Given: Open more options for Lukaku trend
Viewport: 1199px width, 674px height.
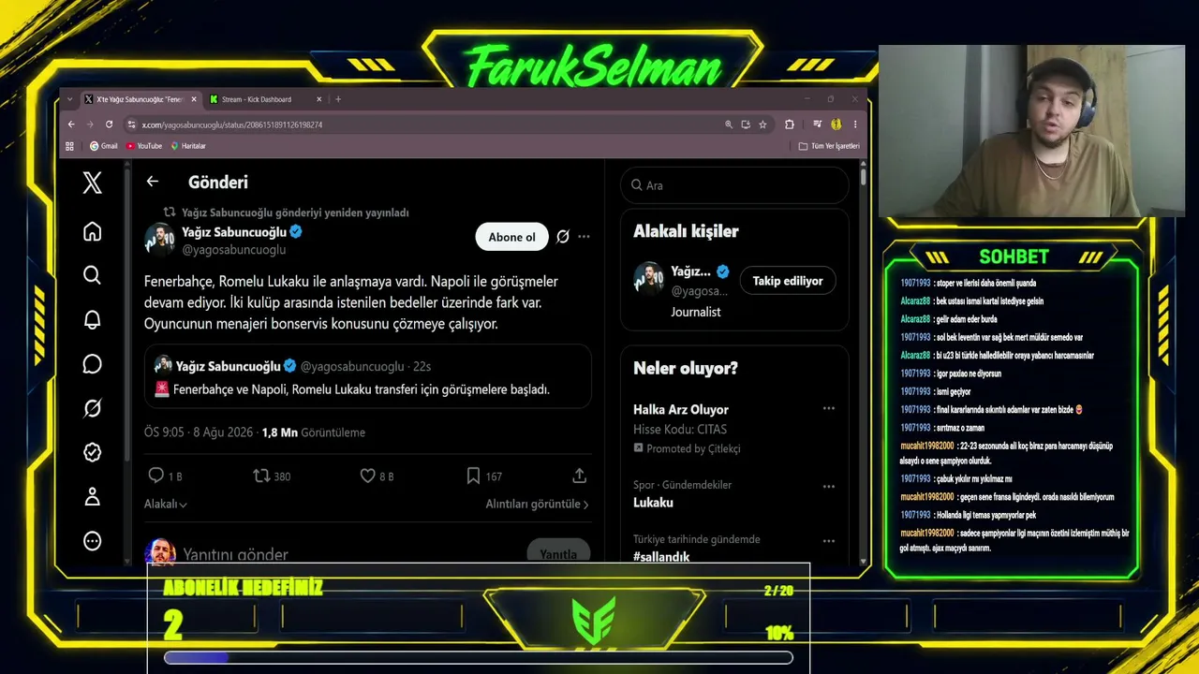Looking at the screenshot, I should (x=828, y=487).
